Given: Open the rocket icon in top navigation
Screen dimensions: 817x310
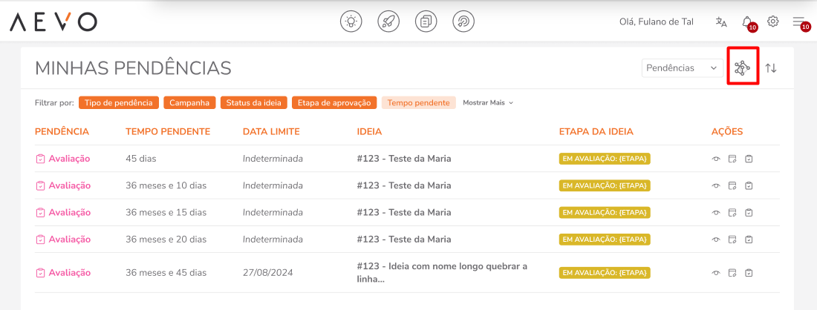Looking at the screenshot, I should click(x=388, y=22).
